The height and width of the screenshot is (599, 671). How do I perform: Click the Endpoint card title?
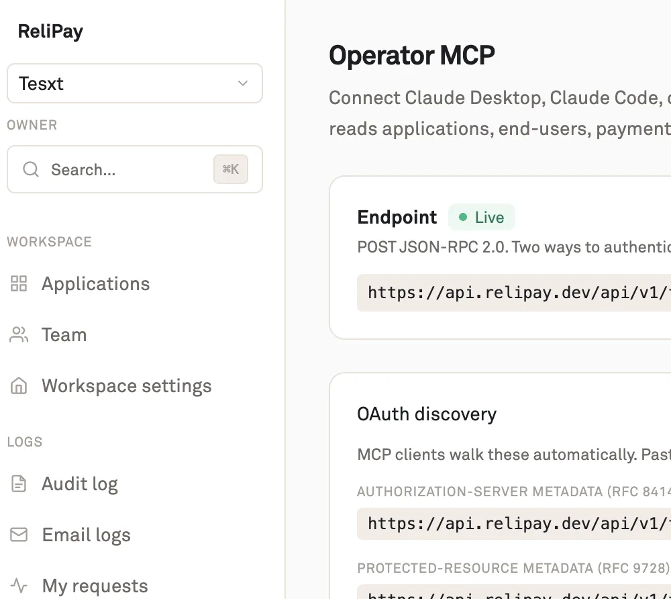click(x=397, y=217)
